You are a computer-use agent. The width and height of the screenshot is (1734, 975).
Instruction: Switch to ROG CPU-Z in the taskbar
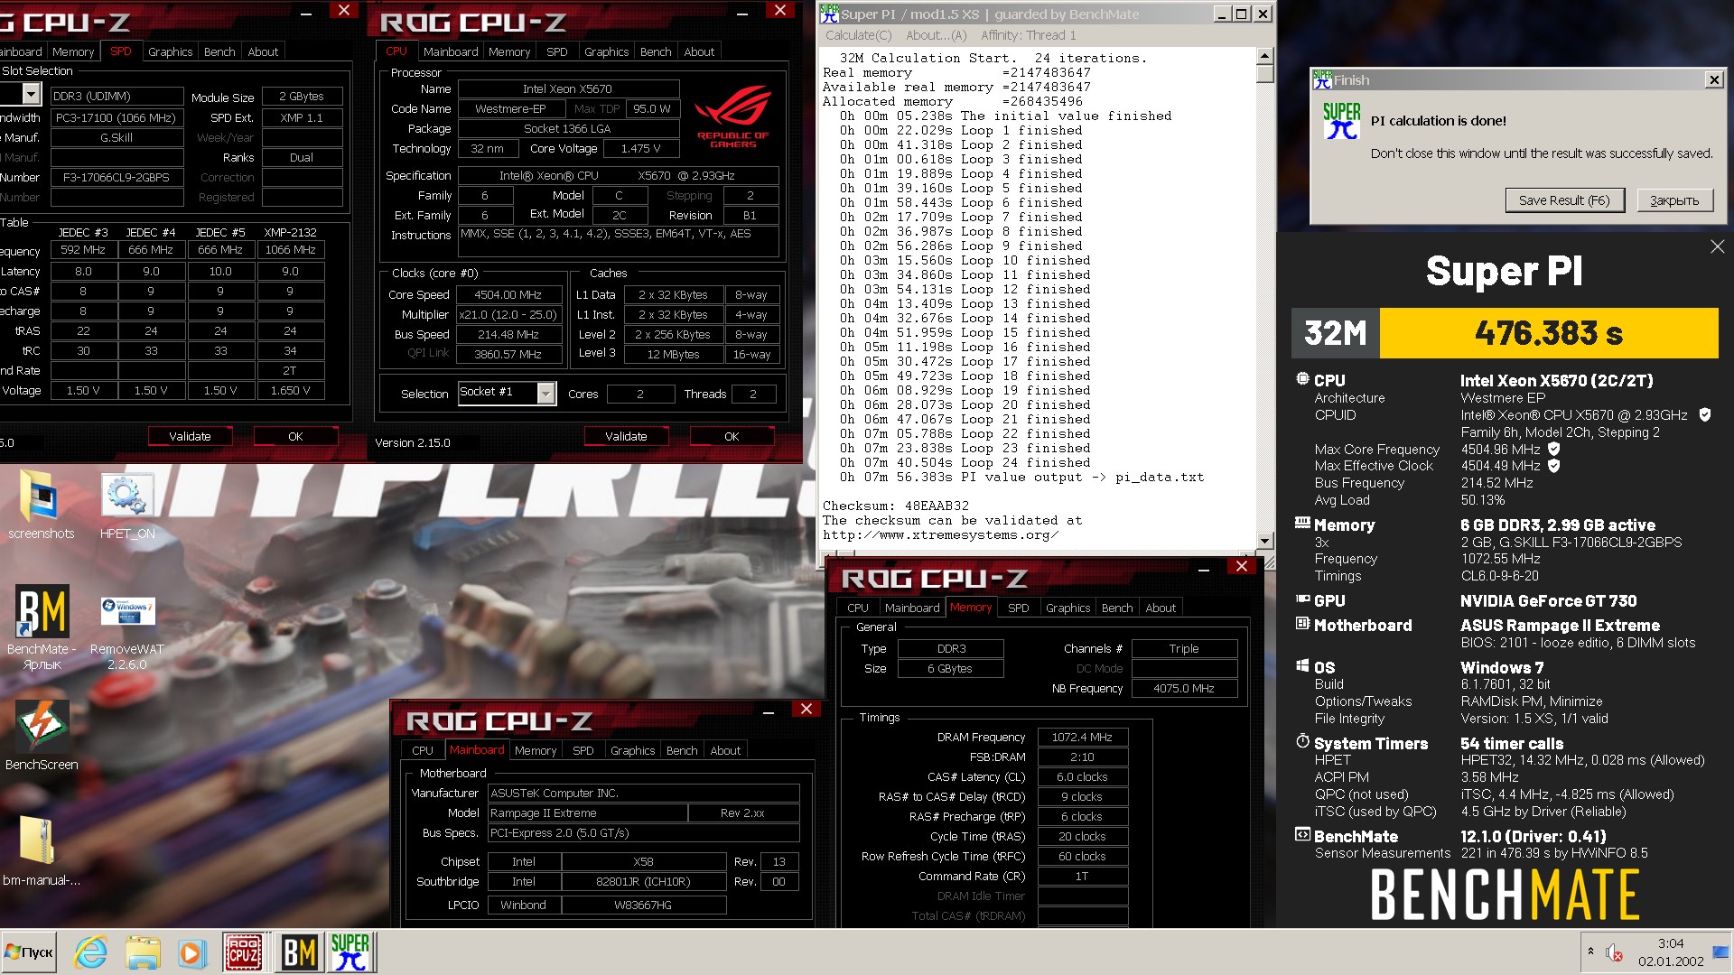tap(244, 952)
